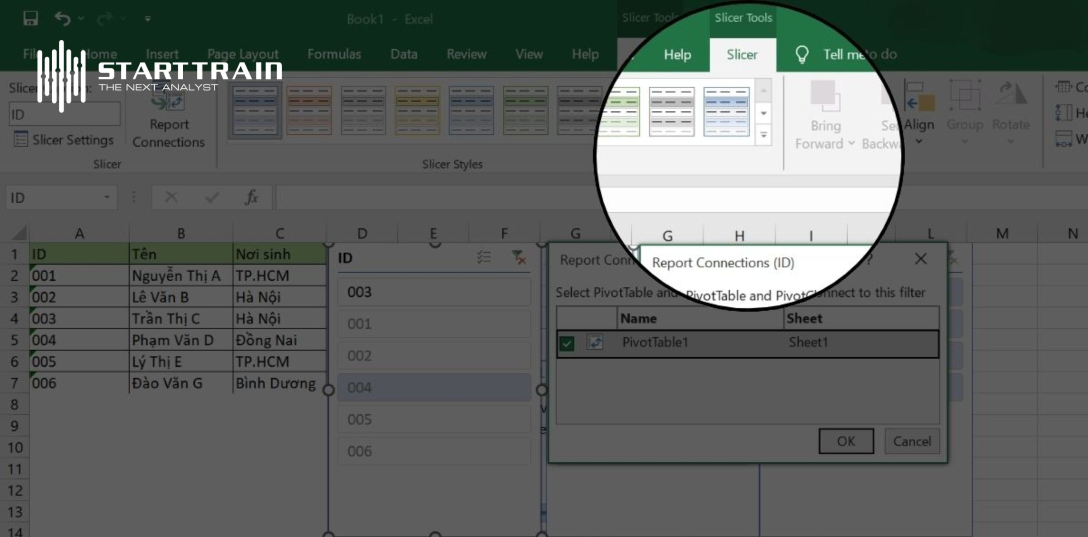Click the Undo arrow icon
1088x537 pixels.
(62, 19)
